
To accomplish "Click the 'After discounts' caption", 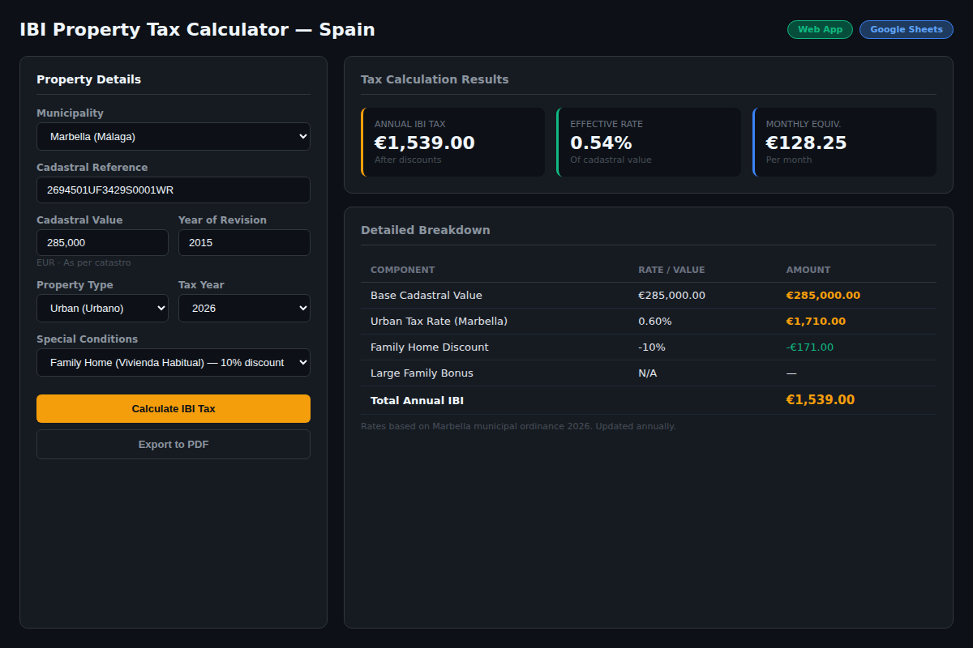I will tap(408, 160).
